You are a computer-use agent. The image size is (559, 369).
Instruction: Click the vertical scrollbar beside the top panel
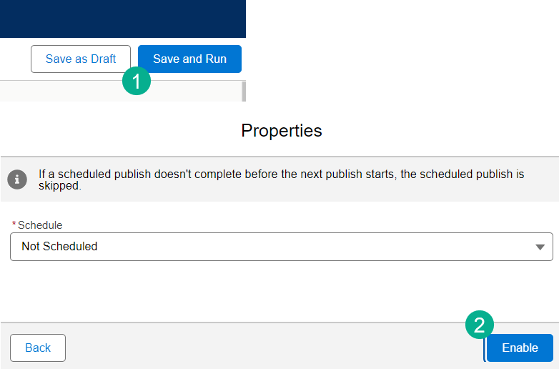[244, 91]
